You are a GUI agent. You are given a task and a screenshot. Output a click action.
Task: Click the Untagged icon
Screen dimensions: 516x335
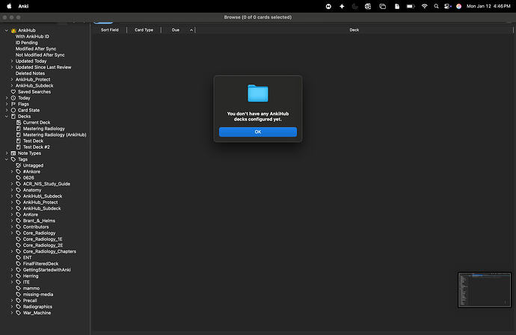pyautogui.click(x=19, y=165)
